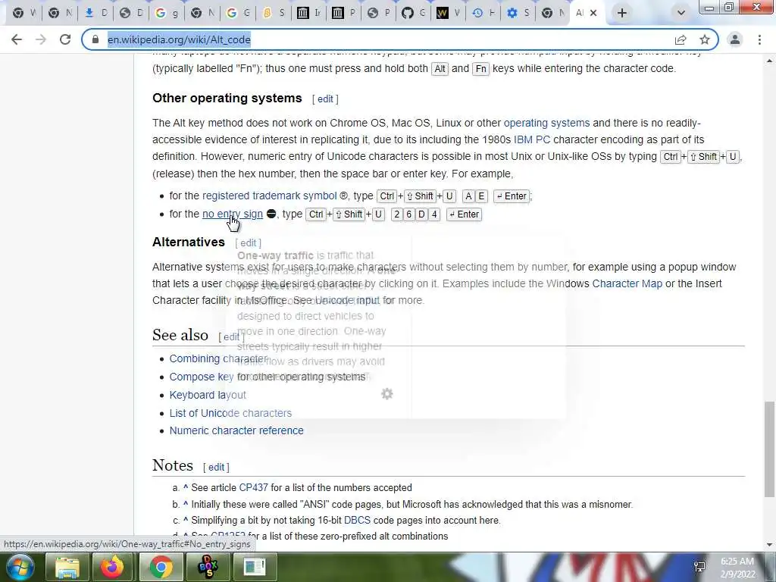Click the 'Other operating systems' heading

pyautogui.click(x=227, y=98)
